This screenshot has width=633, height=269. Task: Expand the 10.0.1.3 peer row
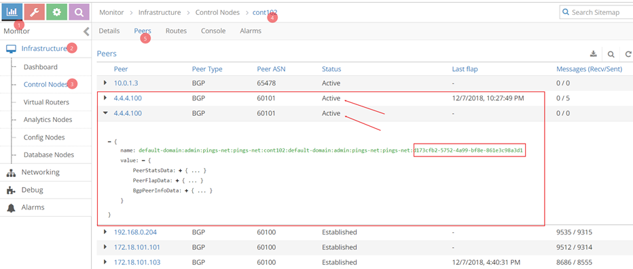click(105, 83)
